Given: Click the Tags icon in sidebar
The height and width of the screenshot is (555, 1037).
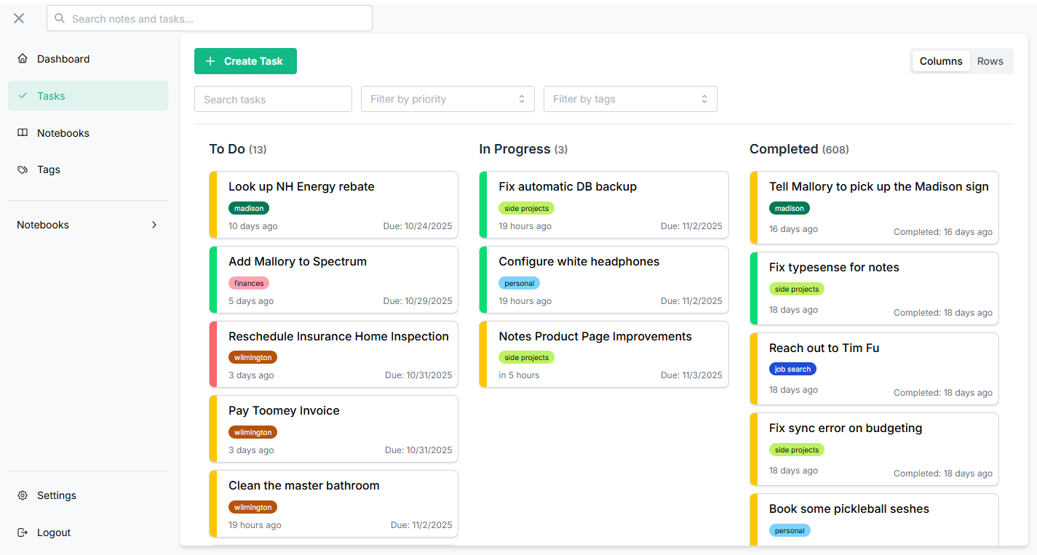Looking at the screenshot, I should coord(23,169).
